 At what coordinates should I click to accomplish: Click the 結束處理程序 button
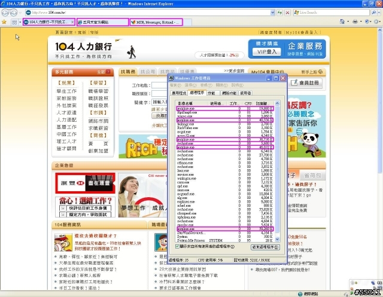(265, 247)
